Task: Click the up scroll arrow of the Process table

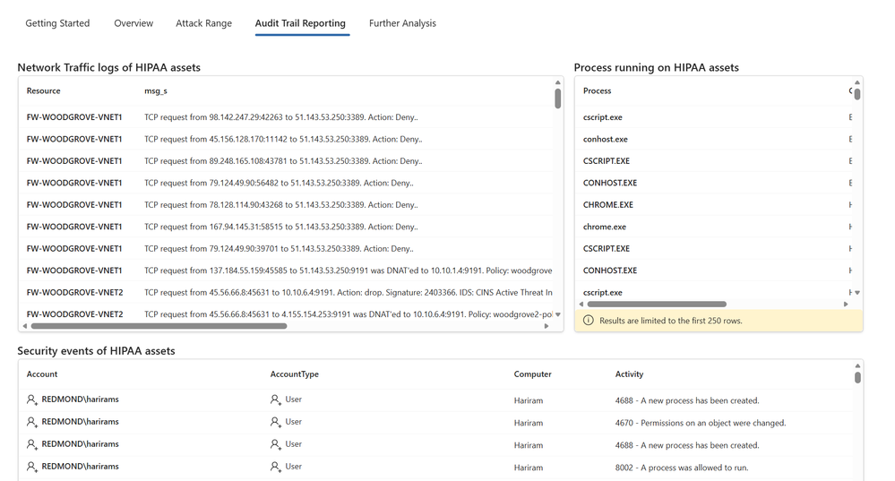Action: click(857, 82)
